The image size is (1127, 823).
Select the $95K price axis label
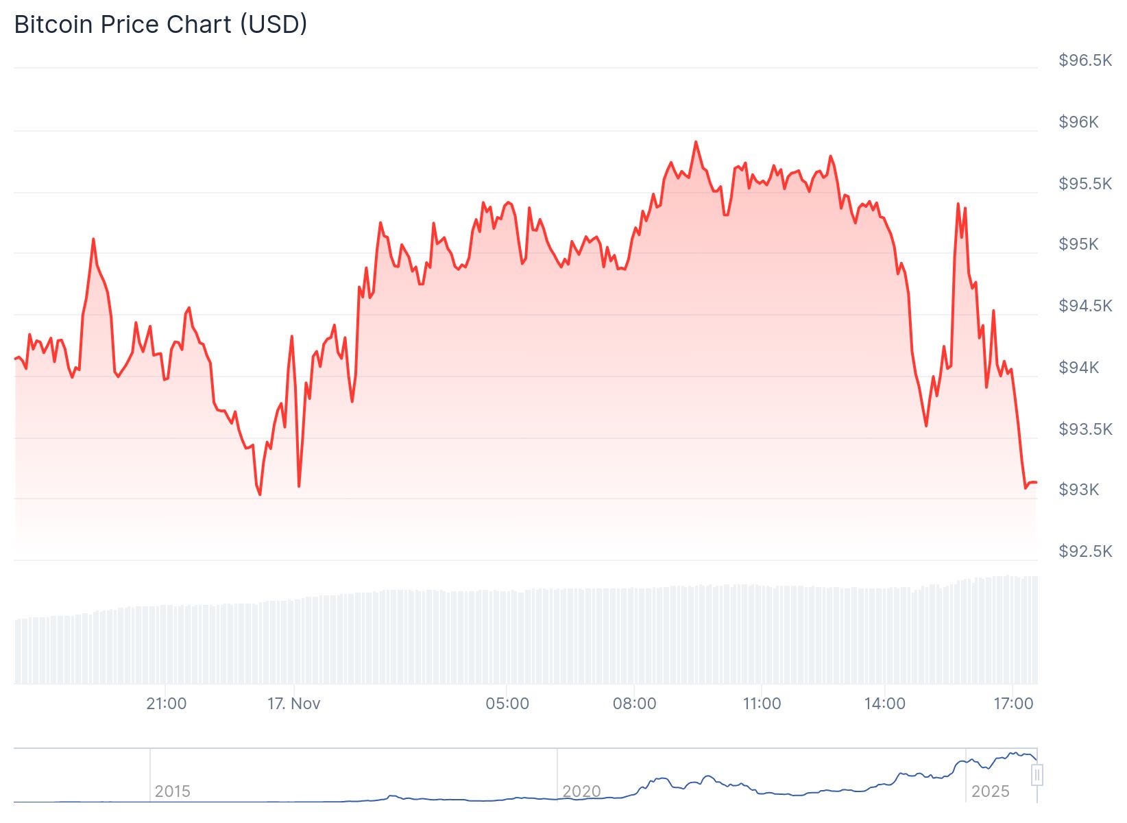click(x=1078, y=244)
